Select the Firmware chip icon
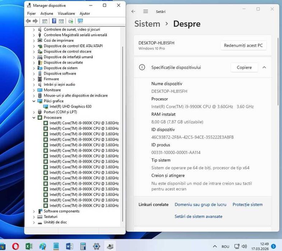Screen dimensions: 282x251 [x=40, y=79]
